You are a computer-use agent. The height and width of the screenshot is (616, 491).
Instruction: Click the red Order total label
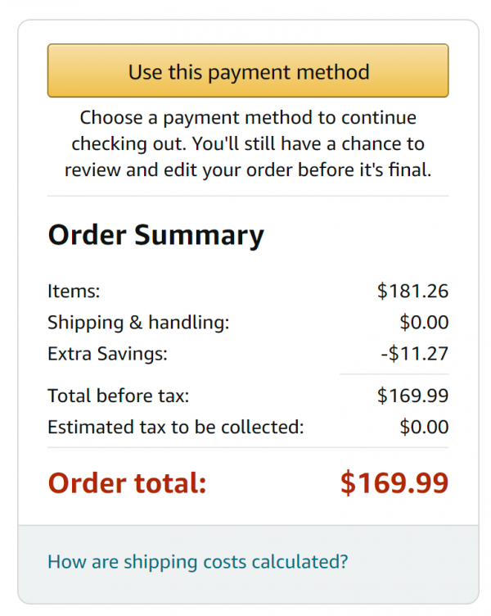(127, 482)
